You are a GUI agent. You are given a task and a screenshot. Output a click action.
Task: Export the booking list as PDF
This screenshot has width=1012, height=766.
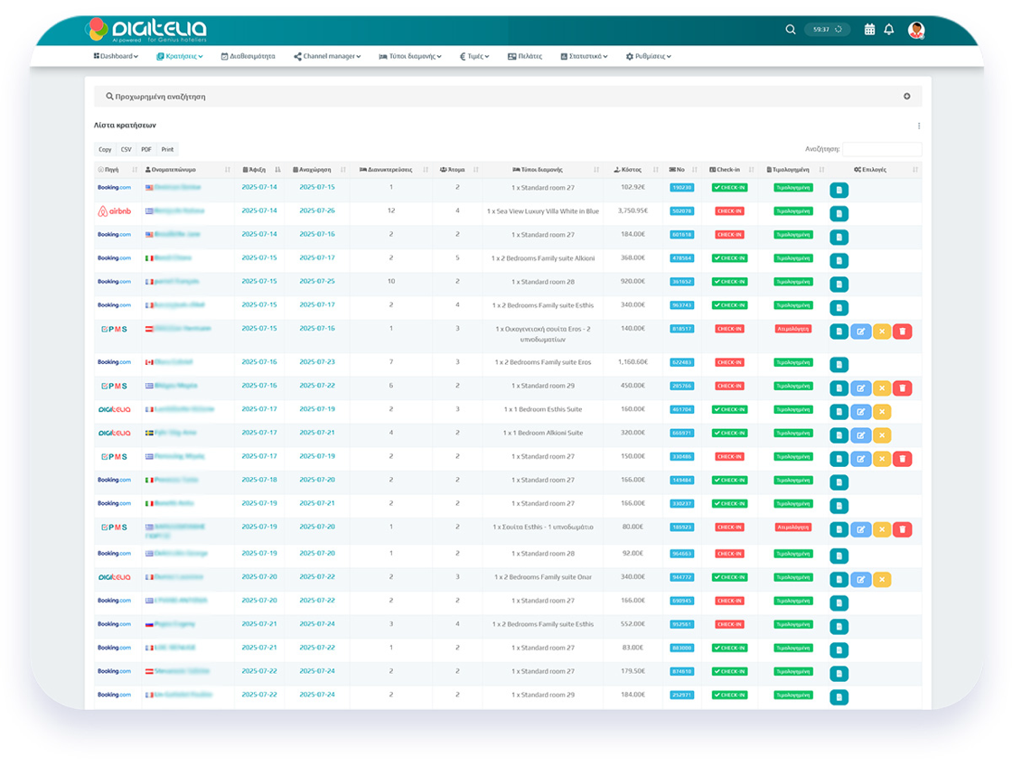click(x=146, y=150)
